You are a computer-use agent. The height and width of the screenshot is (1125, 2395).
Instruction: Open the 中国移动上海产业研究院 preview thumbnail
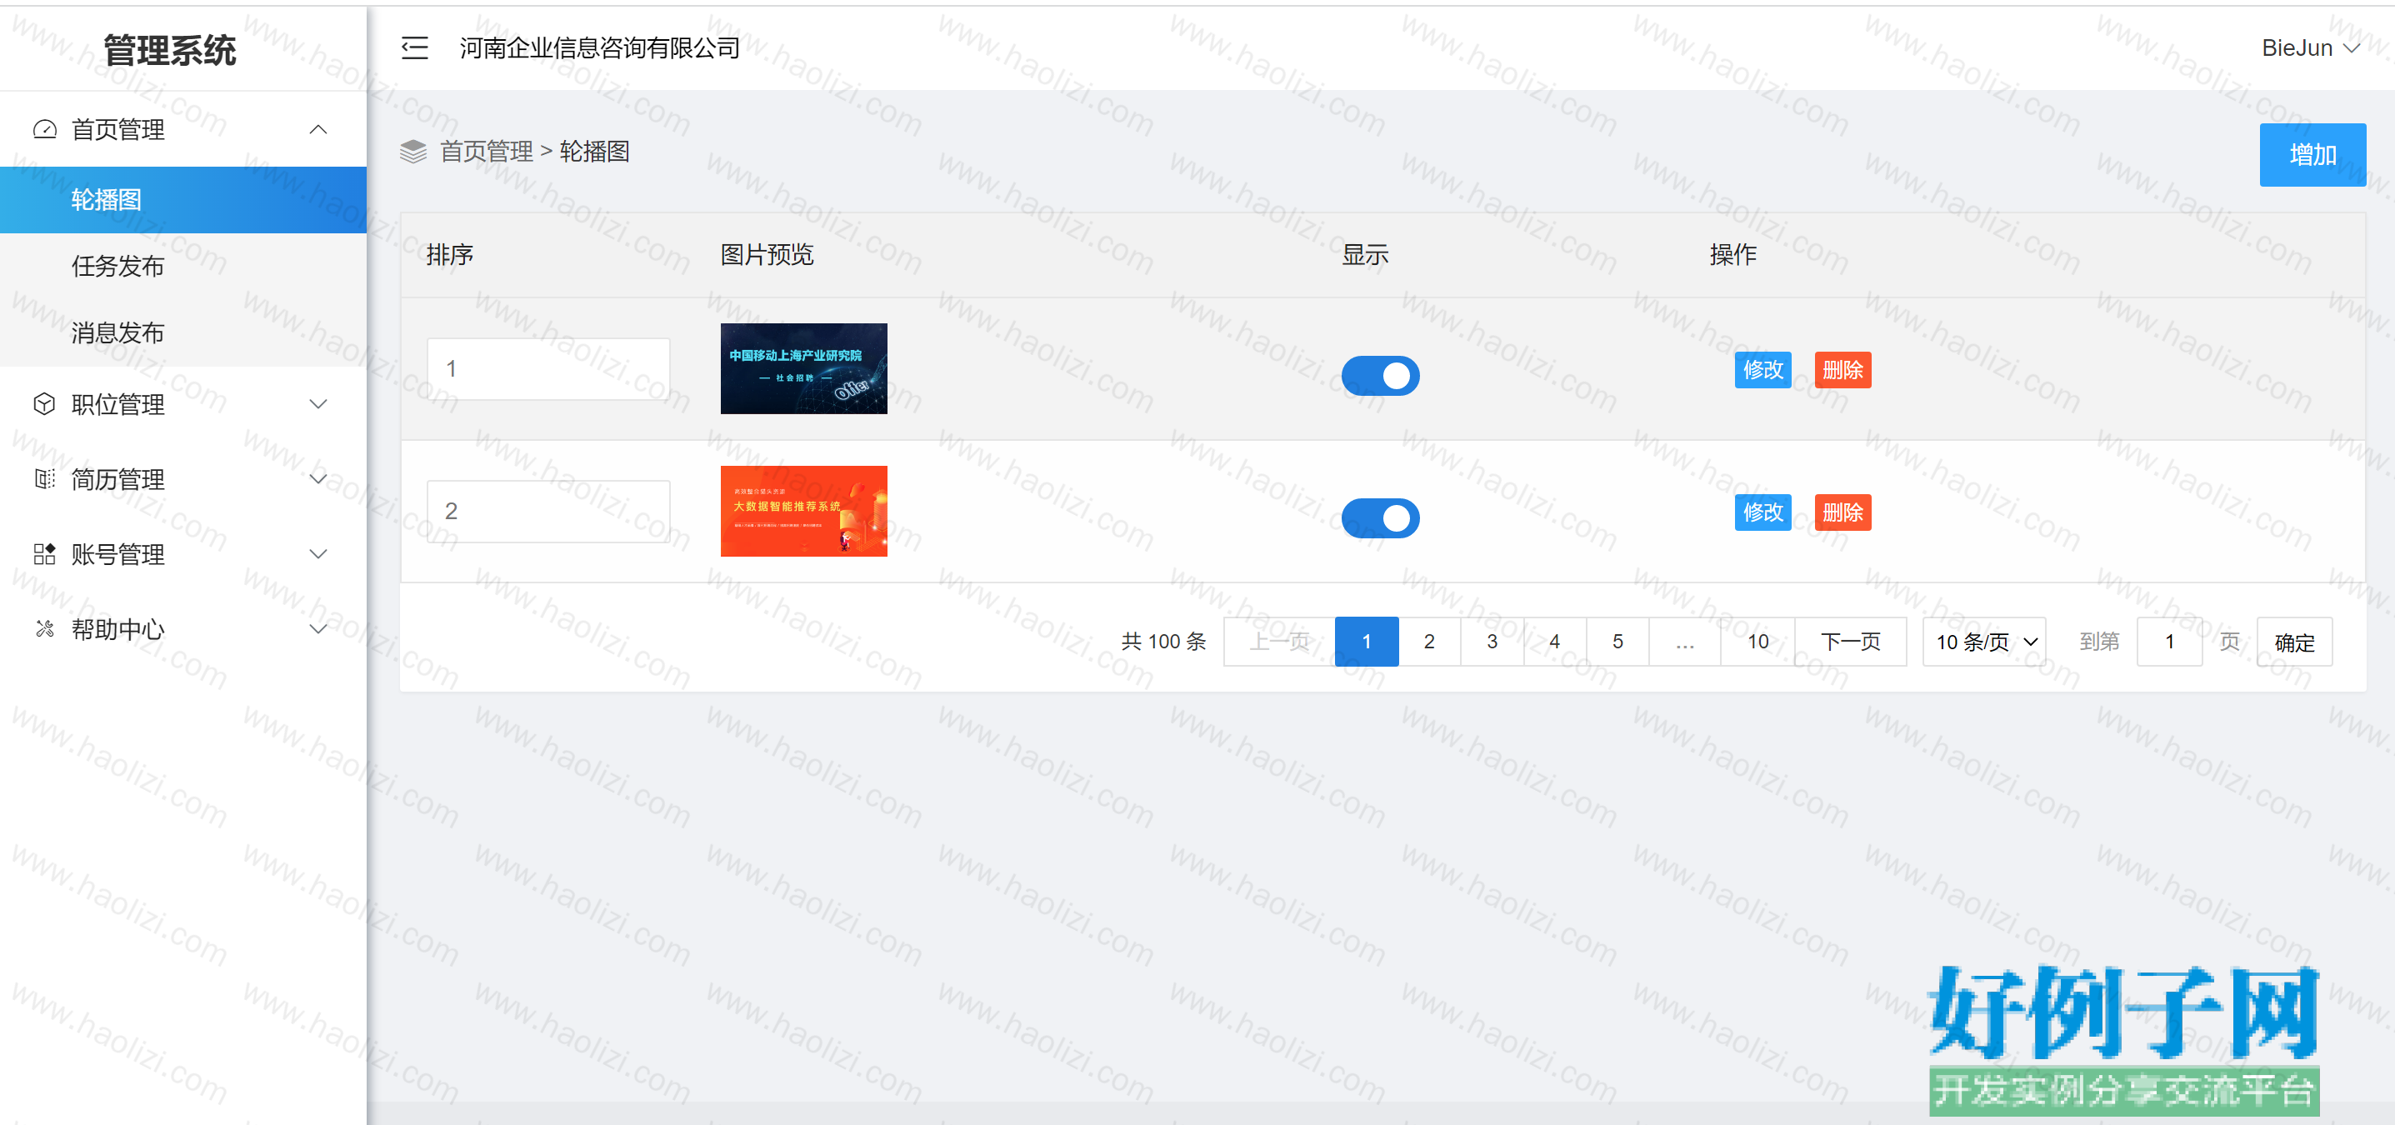coord(803,369)
